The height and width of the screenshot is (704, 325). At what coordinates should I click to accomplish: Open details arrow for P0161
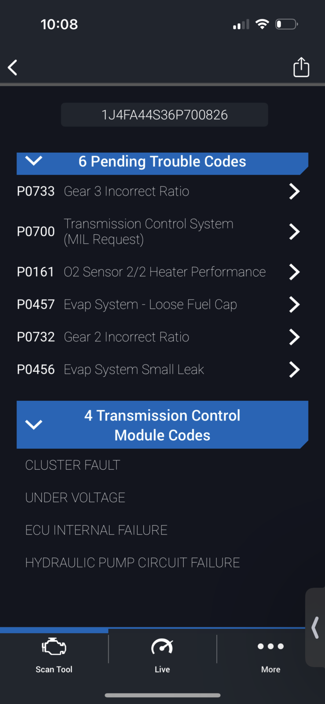pyautogui.click(x=294, y=272)
